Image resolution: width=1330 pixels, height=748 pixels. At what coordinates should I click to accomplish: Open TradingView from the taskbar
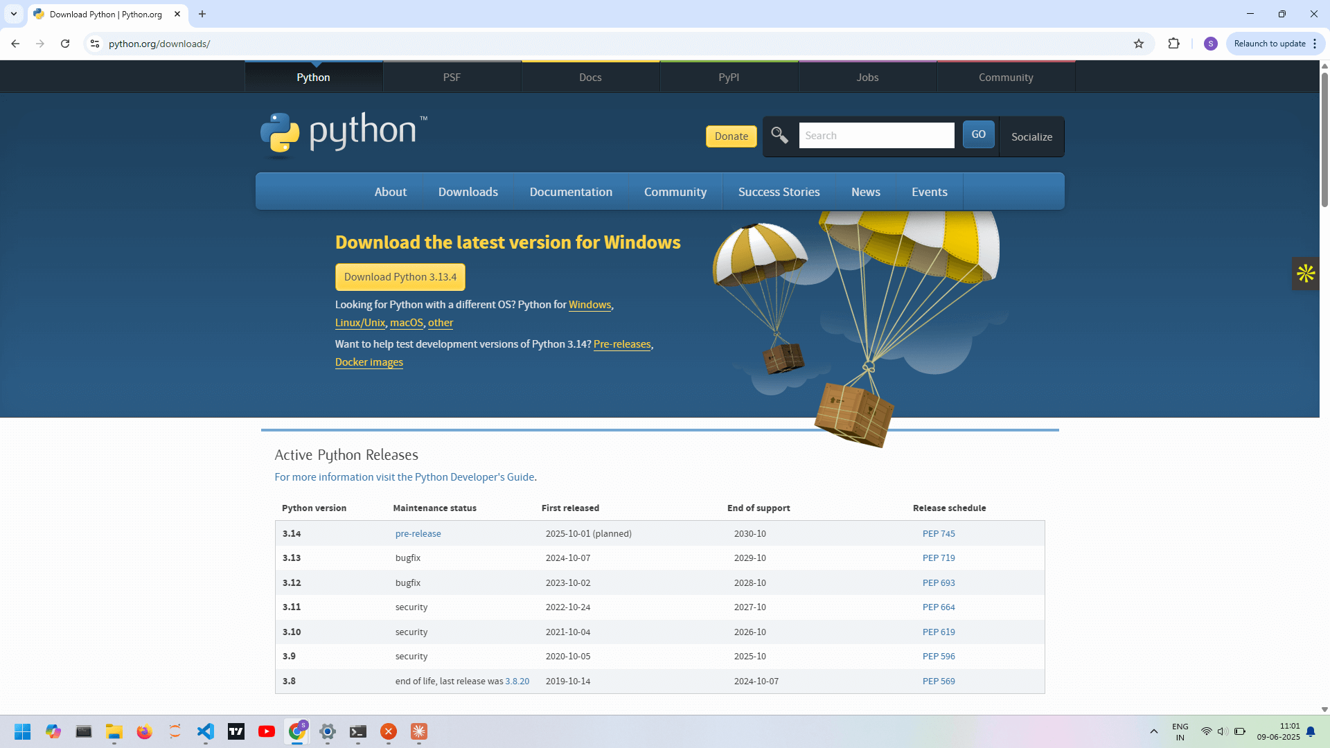click(x=236, y=731)
